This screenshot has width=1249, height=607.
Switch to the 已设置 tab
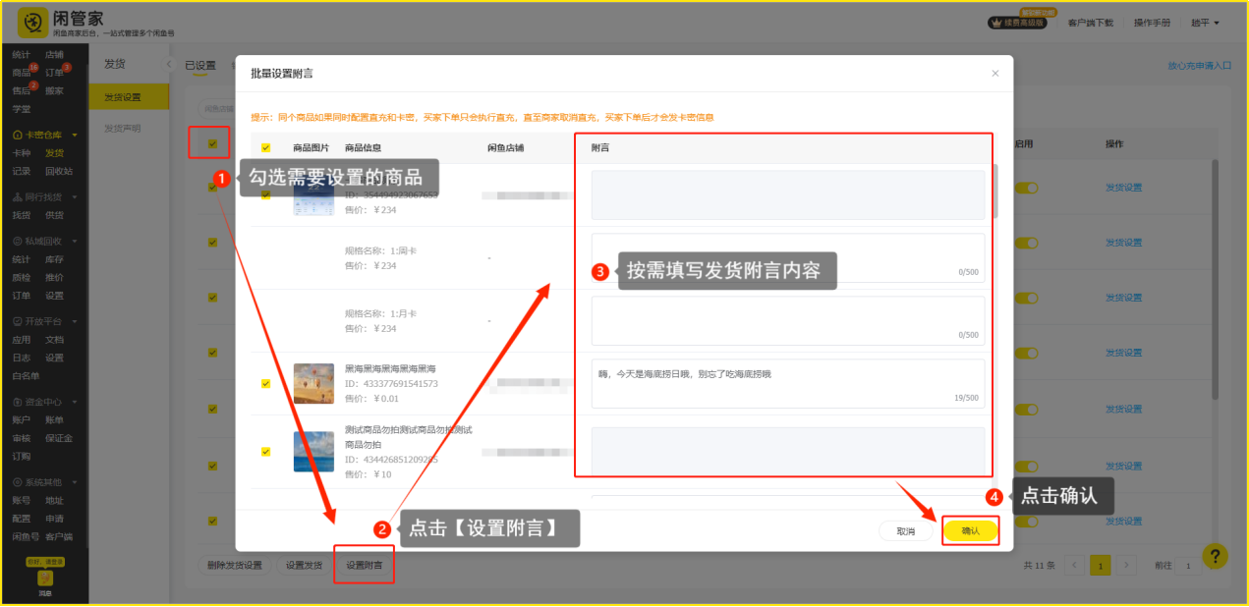click(200, 66)
